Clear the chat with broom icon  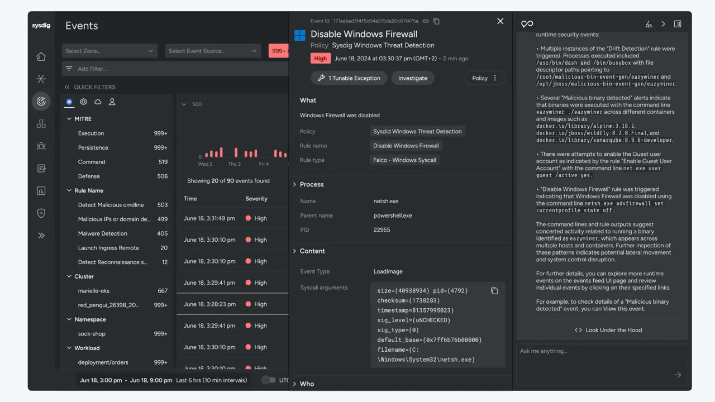pos(649,24)
